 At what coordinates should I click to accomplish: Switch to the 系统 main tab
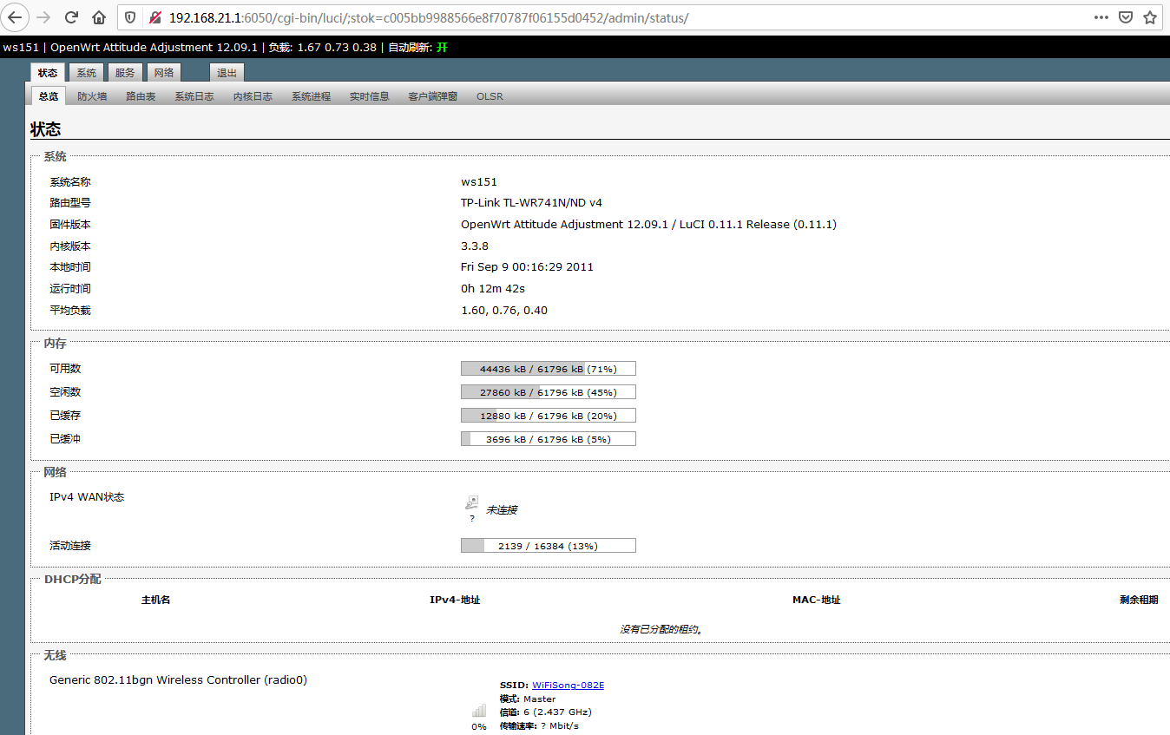tap(86, 73)
